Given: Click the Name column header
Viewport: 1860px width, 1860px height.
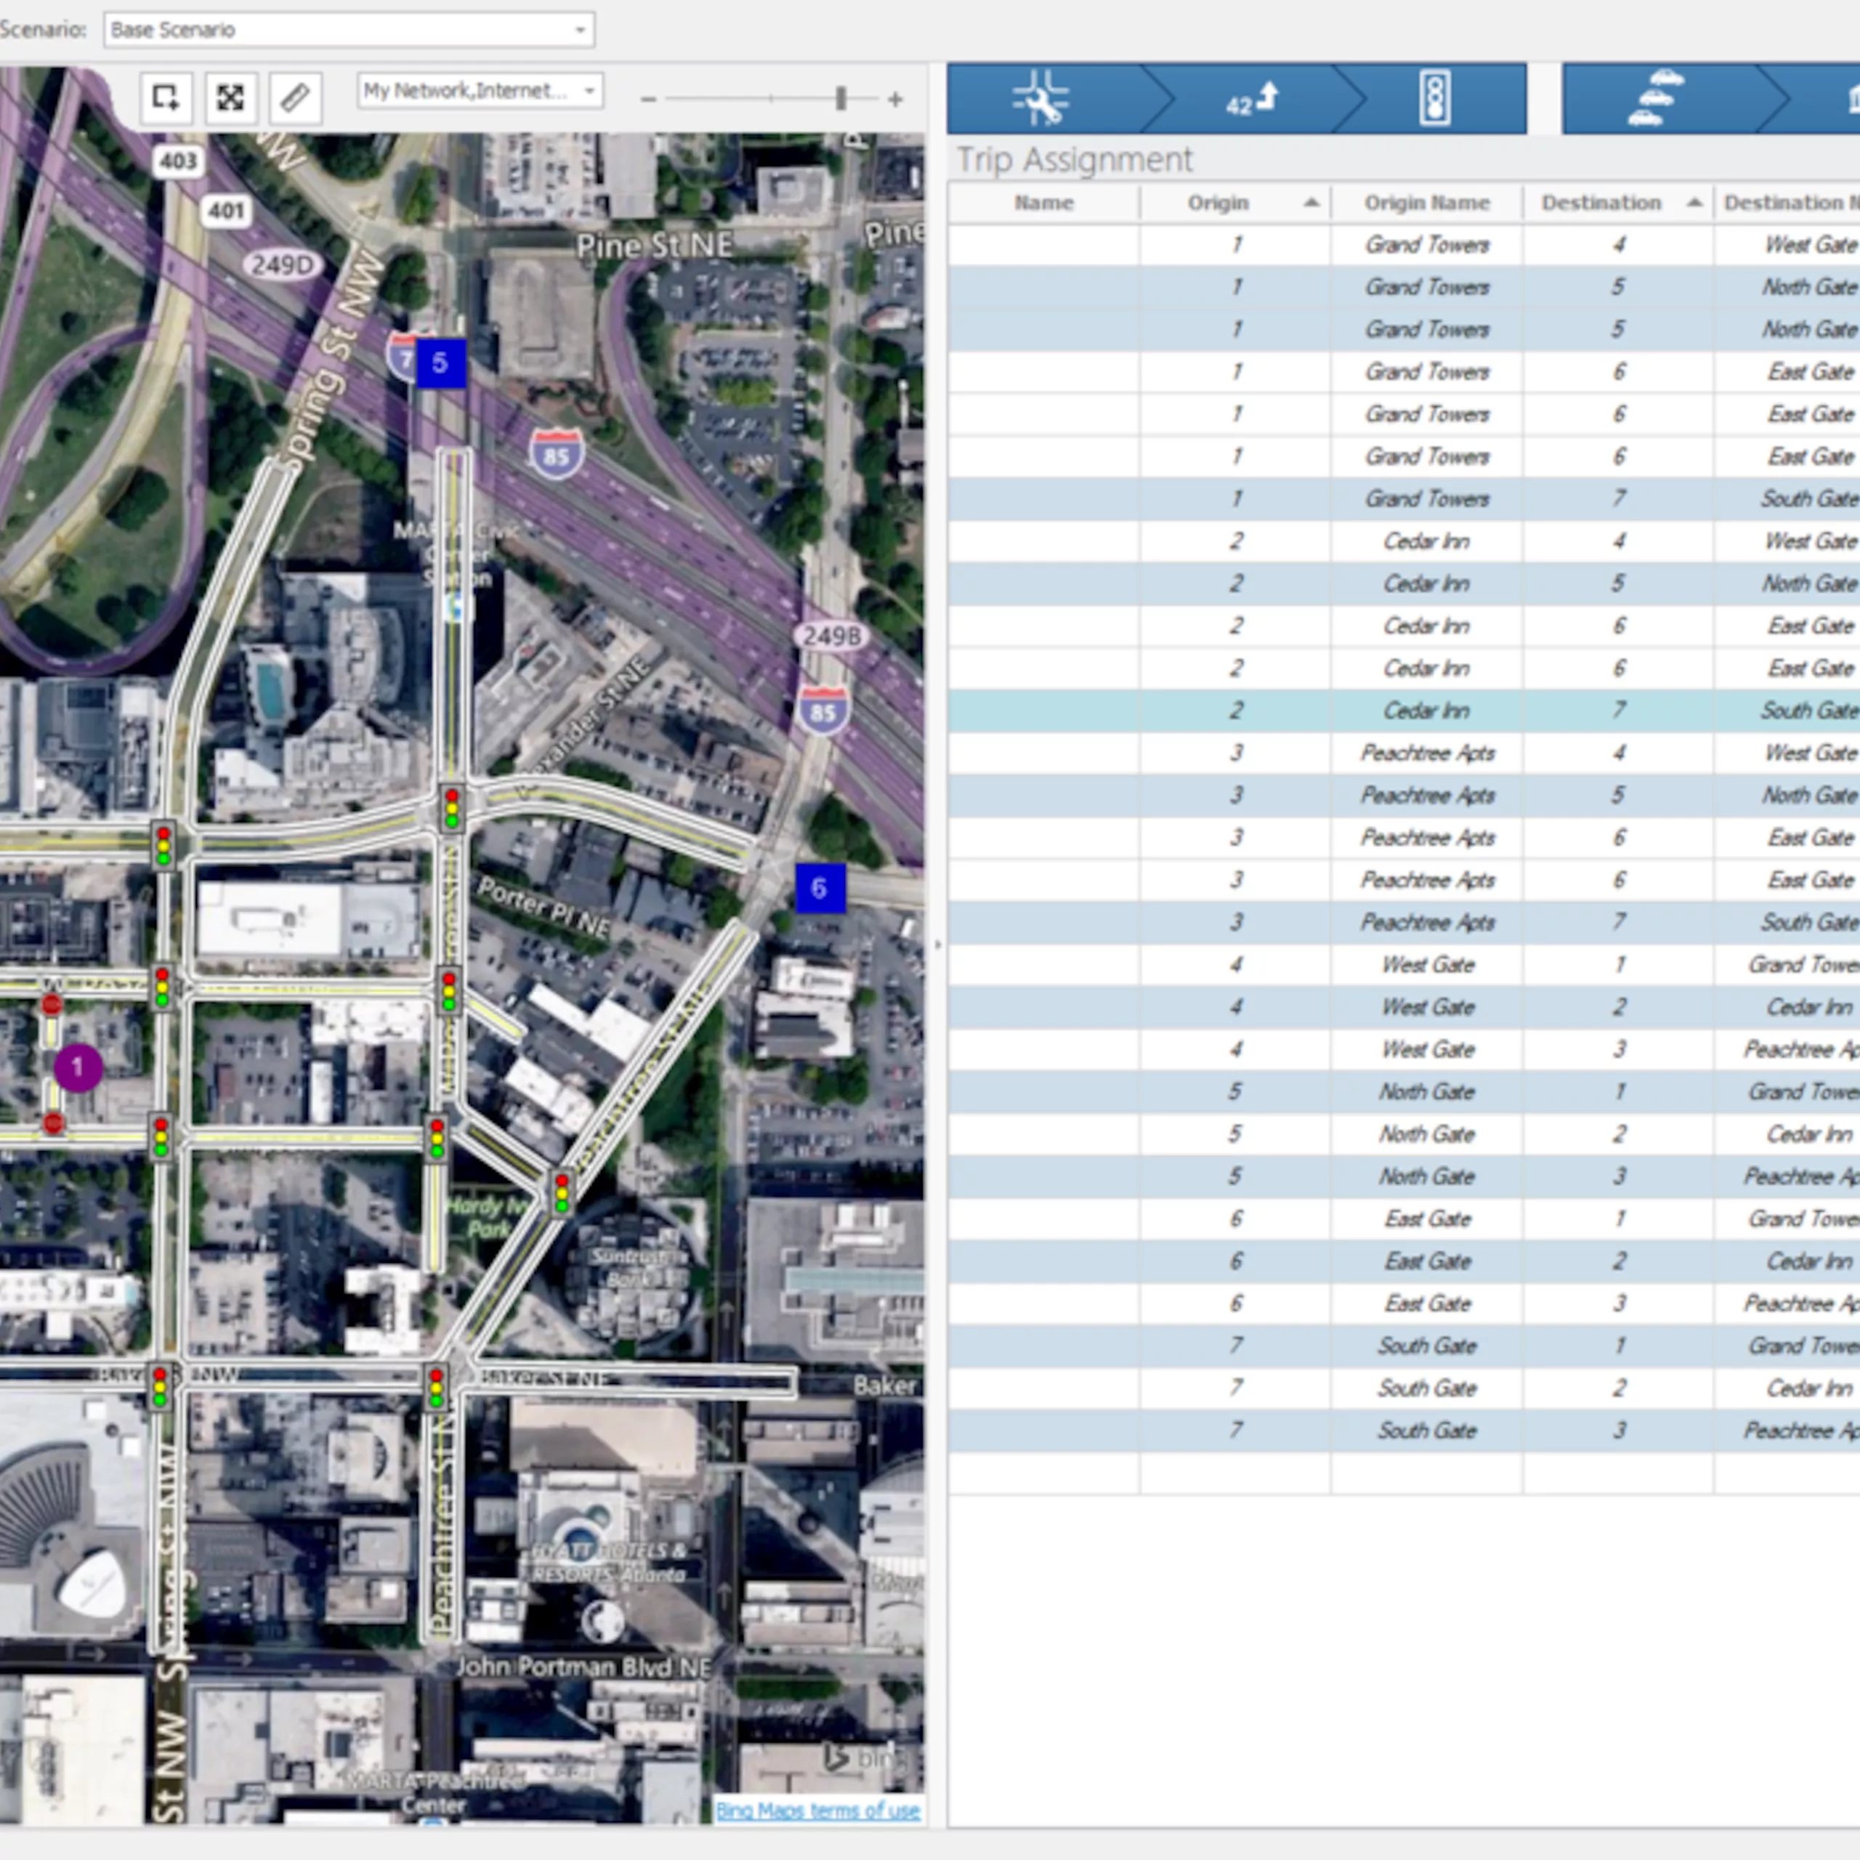Looking at the screenshot, I should click(1043, 203).
